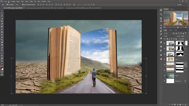189x106 pixels.
Task: Filter layers by type layers (T icon)
Action: [178, 33]
